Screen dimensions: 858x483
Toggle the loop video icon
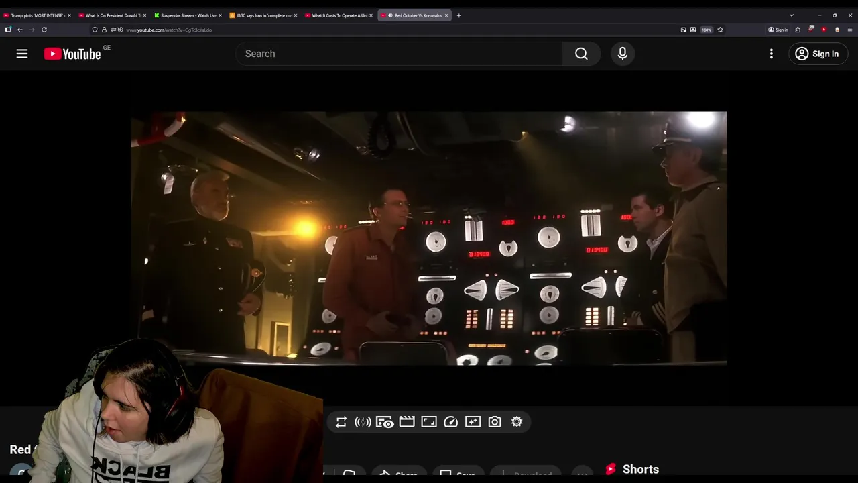341,422
